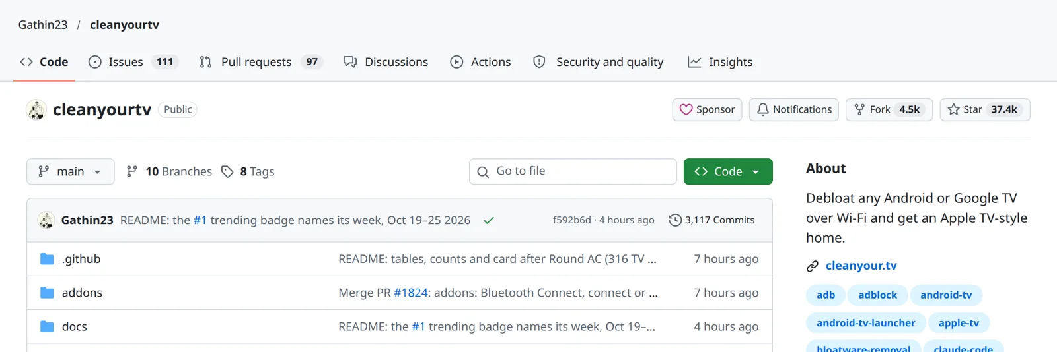
Task: Open the main branch dropdown
Action: click(71, 171)
